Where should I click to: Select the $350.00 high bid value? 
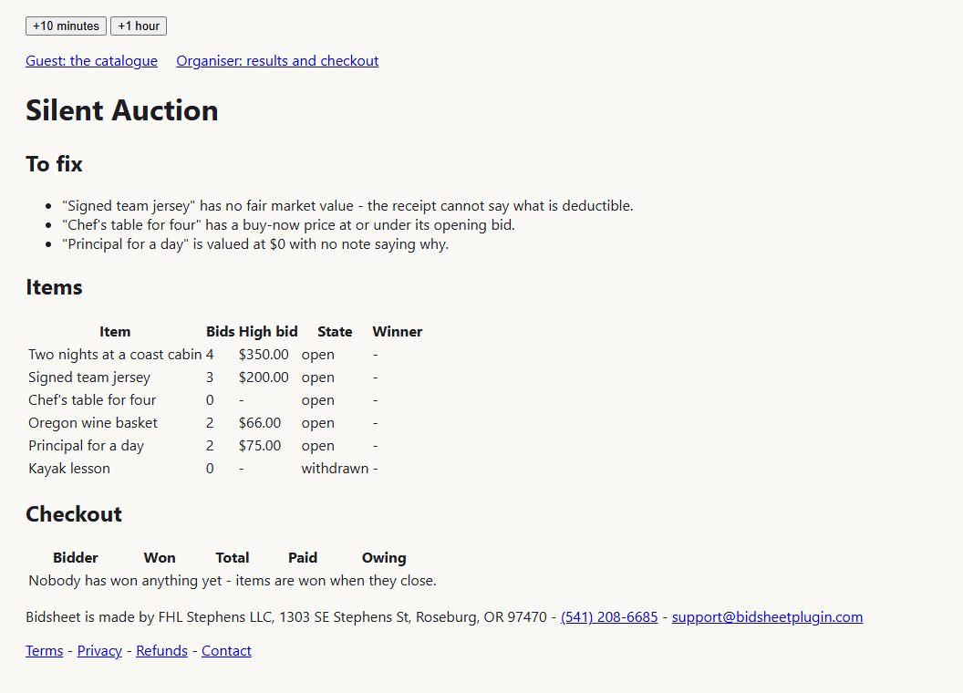click(x=264, y=355)
